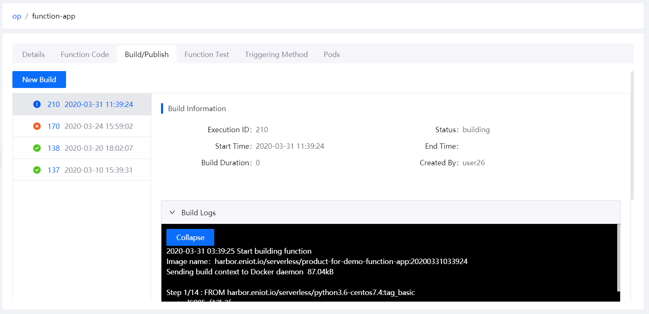
Task: Switch to the Pods tab
Action: point(332,55)
